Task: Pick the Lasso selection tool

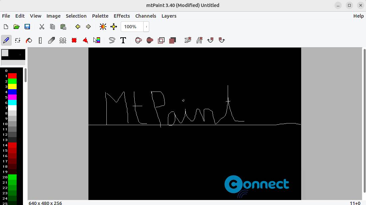Action: pos(112,40)
